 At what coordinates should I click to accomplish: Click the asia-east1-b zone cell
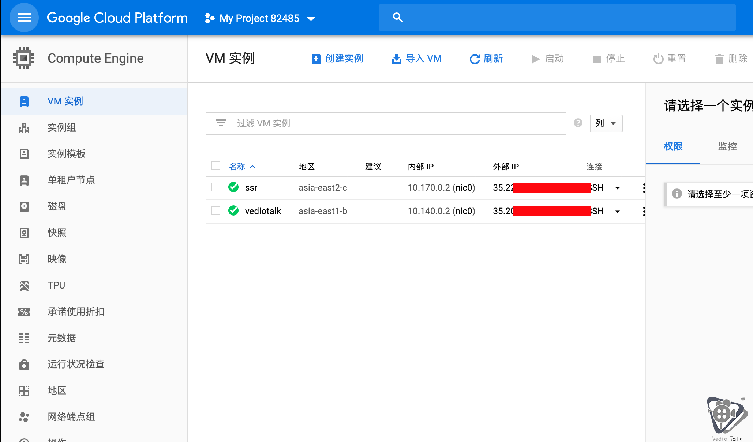[x=323, y=211]
